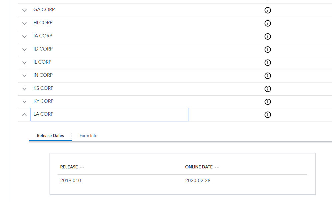
Task: Select the Release Dates tab
Action: [50, 136]
